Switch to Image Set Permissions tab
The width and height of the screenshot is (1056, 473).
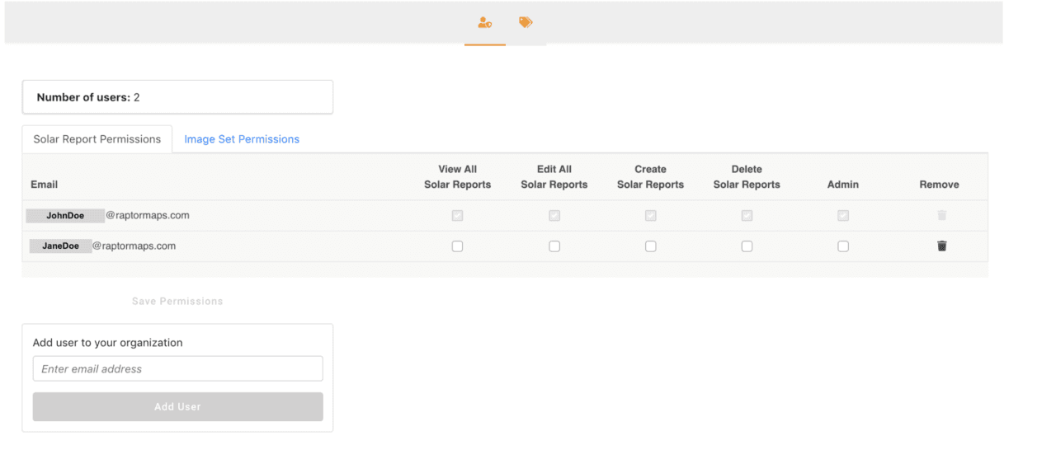[242, 139]
